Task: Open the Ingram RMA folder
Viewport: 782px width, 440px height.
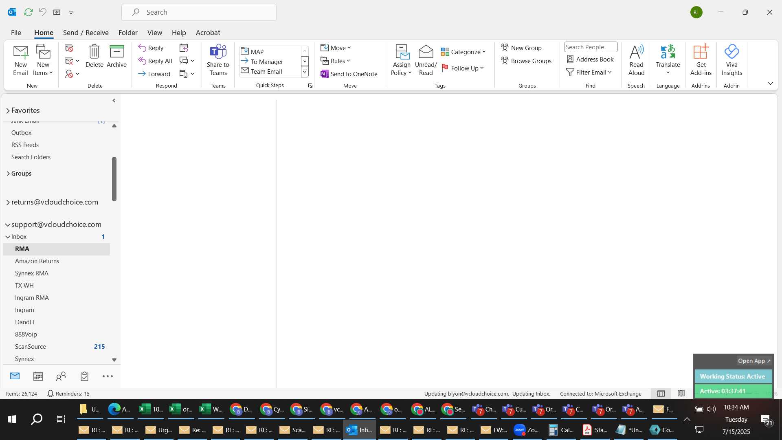Action: click(57, 298)
